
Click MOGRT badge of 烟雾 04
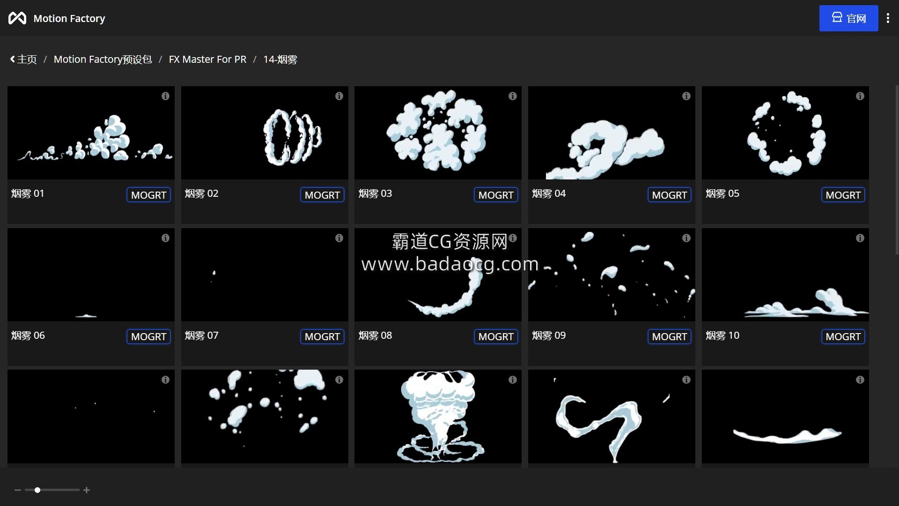pos(670,195)
